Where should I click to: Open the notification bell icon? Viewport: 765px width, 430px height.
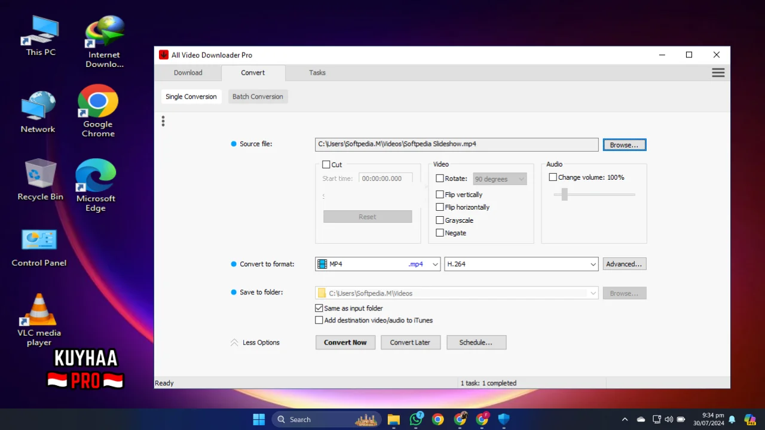(x=732, y=419)
